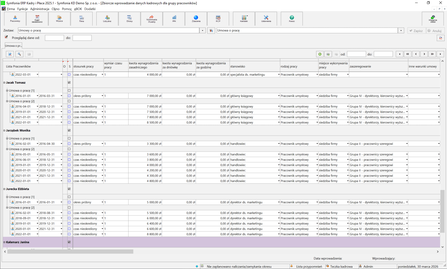
Task: Open Listy płac module
Action: pos(107,19)
